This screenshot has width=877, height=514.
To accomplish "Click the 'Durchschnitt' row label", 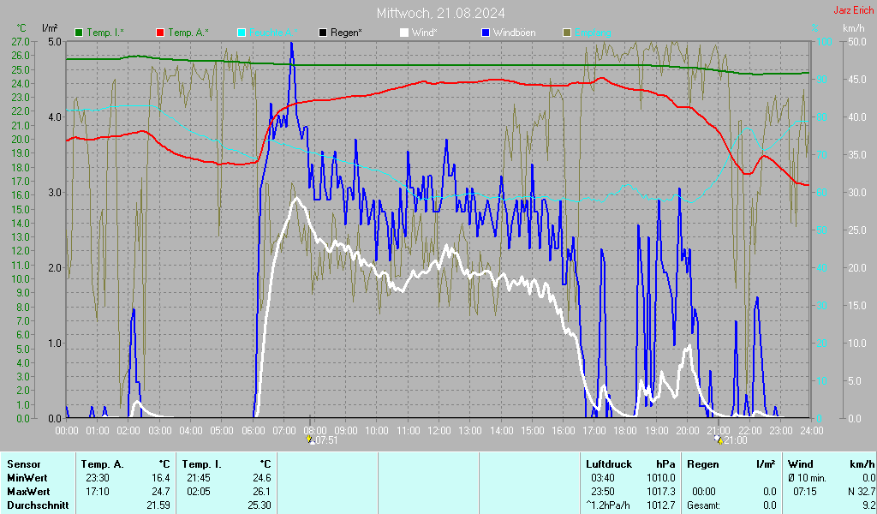I will (38, 505).
